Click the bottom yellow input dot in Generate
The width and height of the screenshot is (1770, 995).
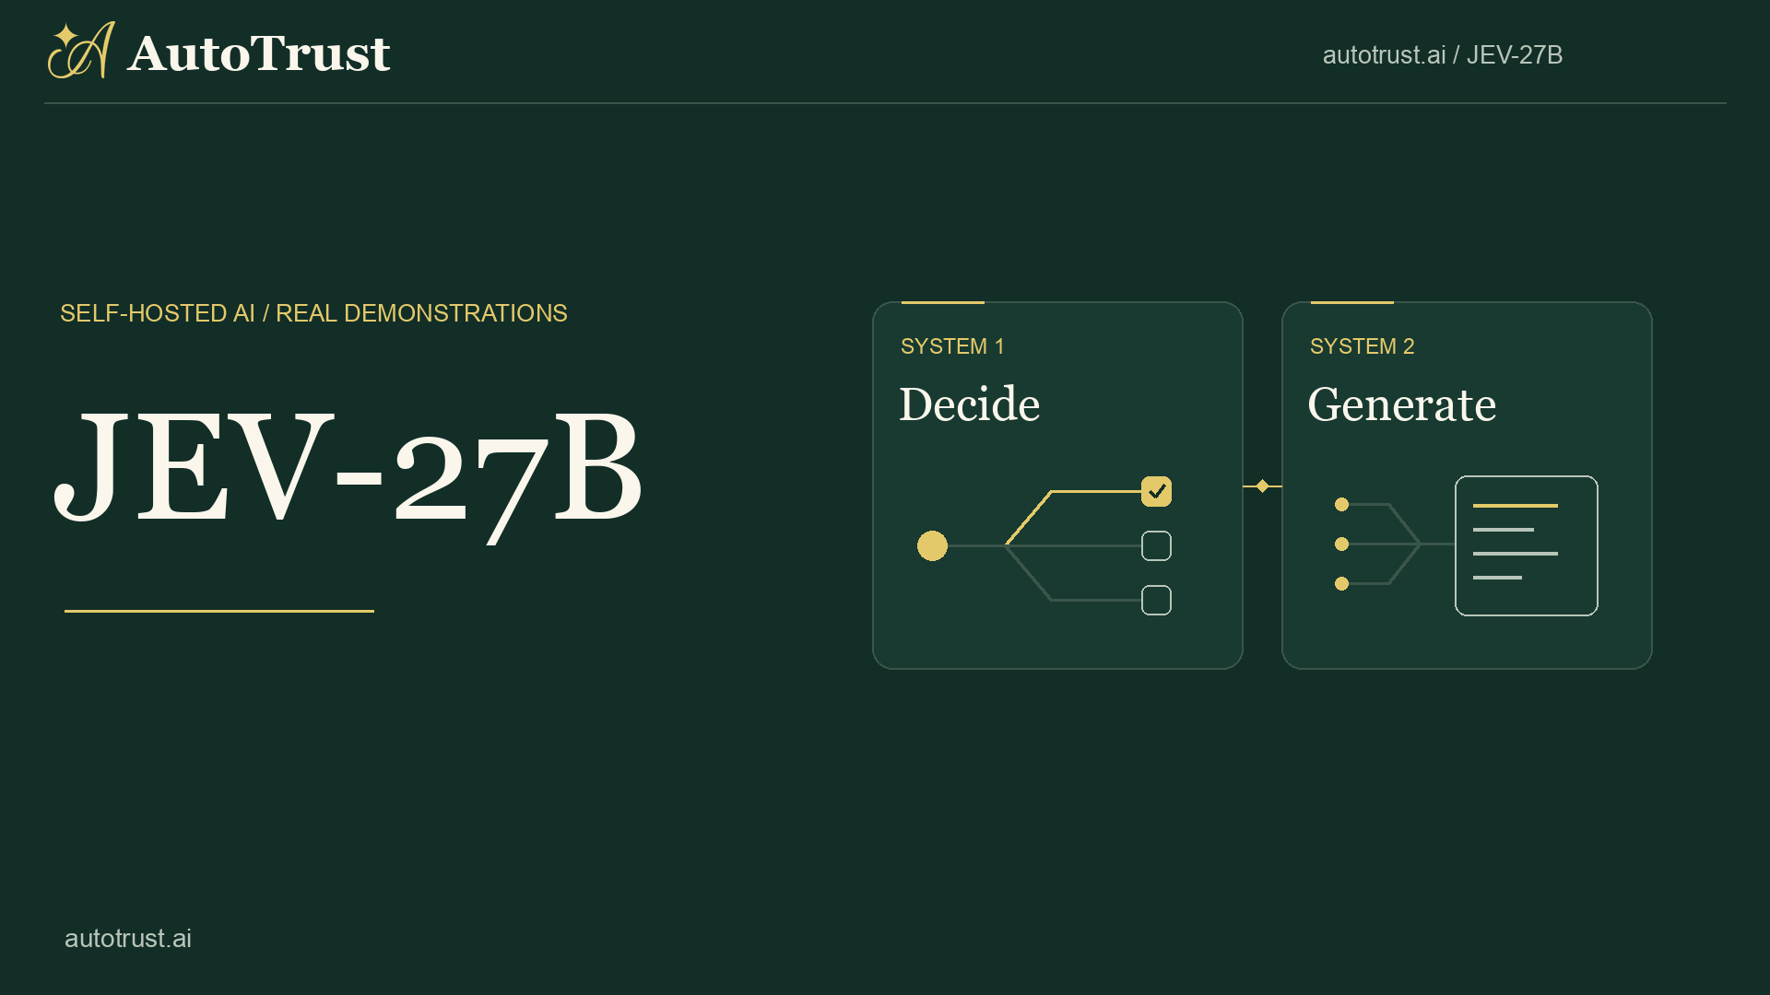click(1341, 583)
